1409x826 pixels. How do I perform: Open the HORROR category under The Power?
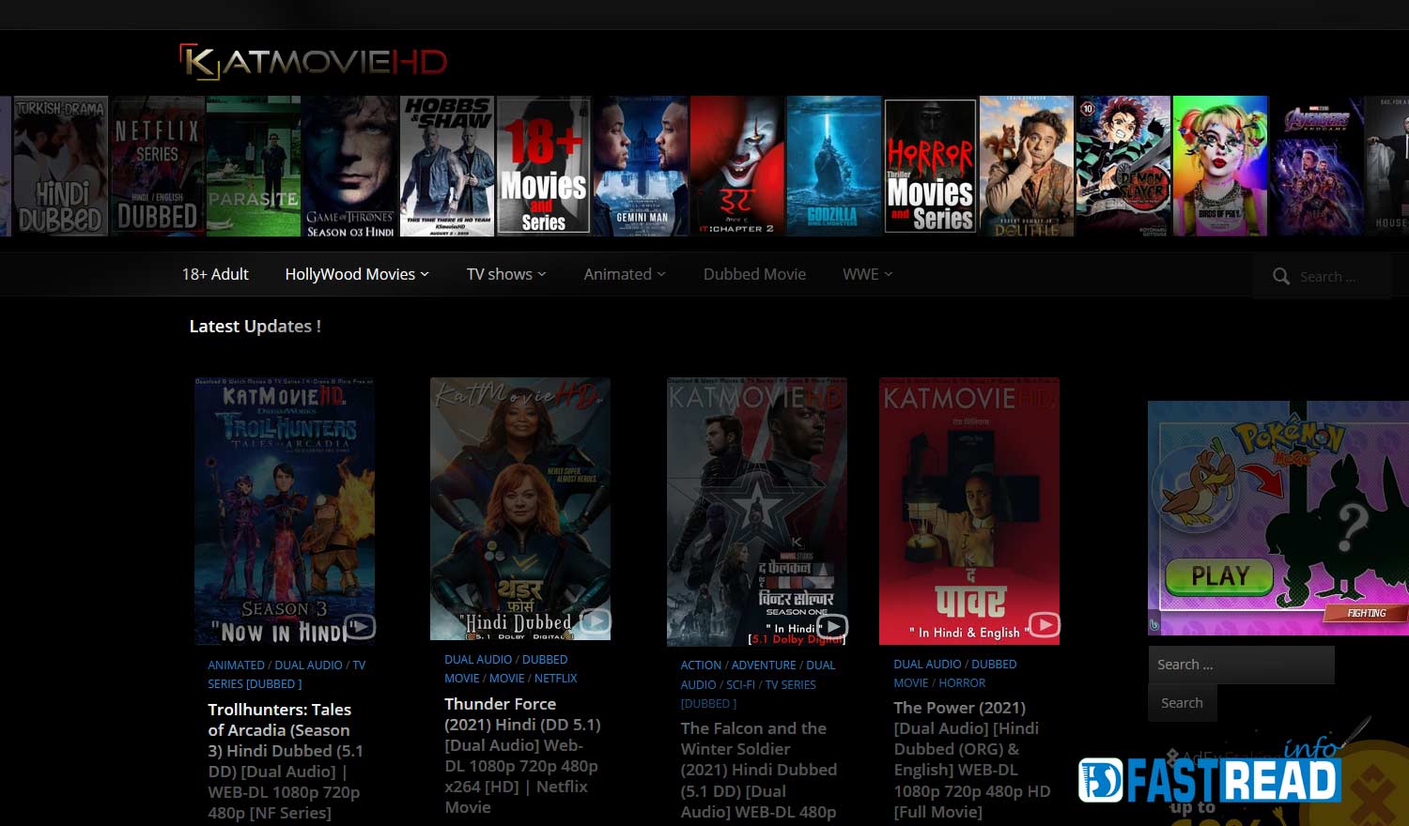point(962,683)
